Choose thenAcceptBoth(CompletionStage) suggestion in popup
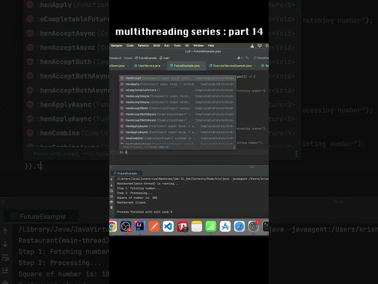The image size is (378, 284). (177, 108)
